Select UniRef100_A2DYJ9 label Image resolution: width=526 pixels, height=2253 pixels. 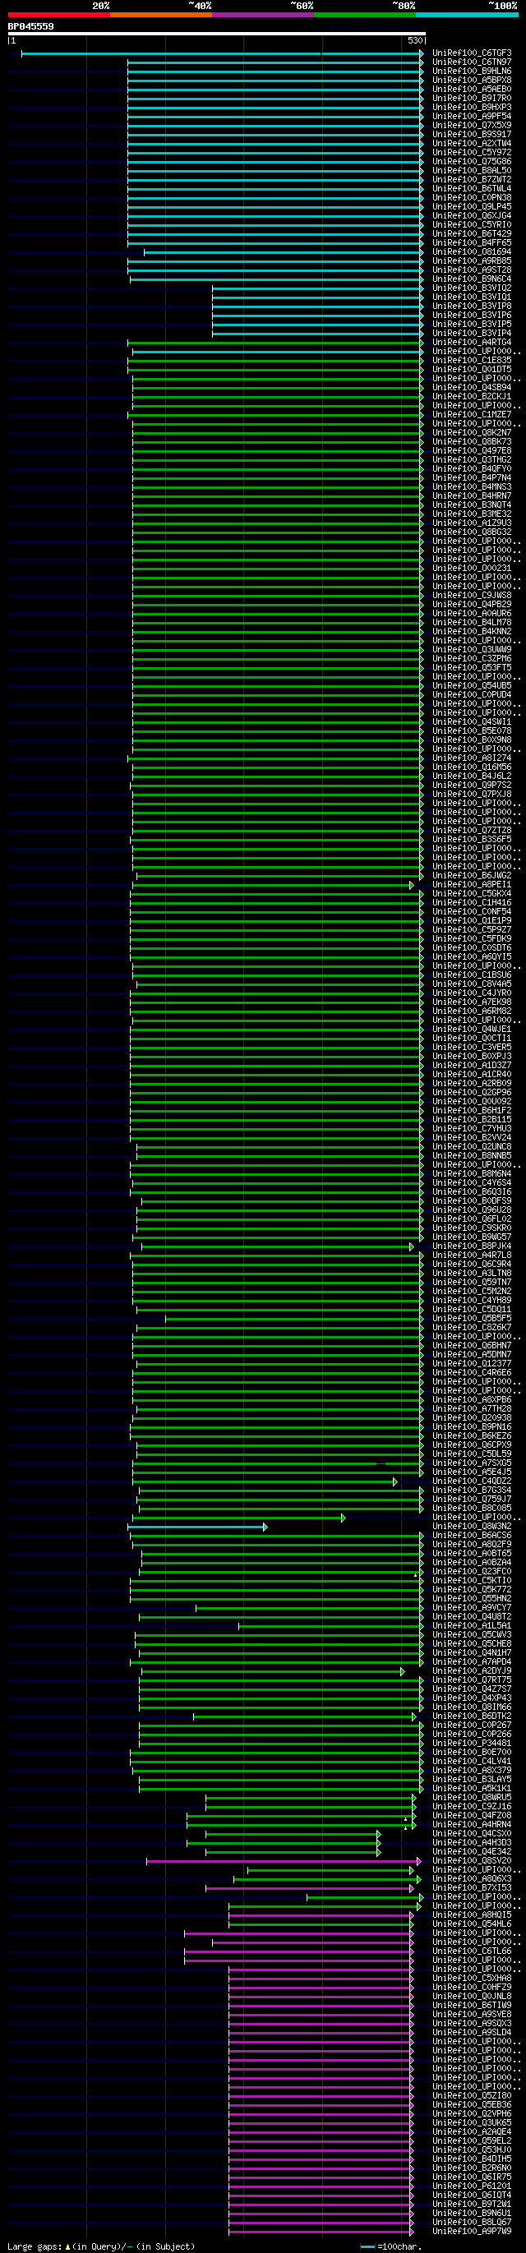pyautogui.click(x=472, y=1671)
